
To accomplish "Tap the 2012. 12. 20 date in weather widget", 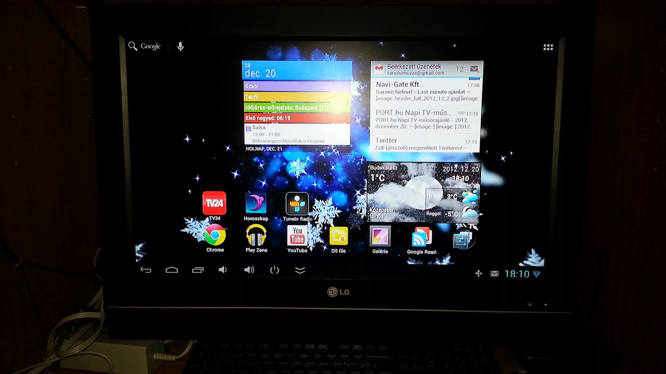I will [x=461, y=169].
